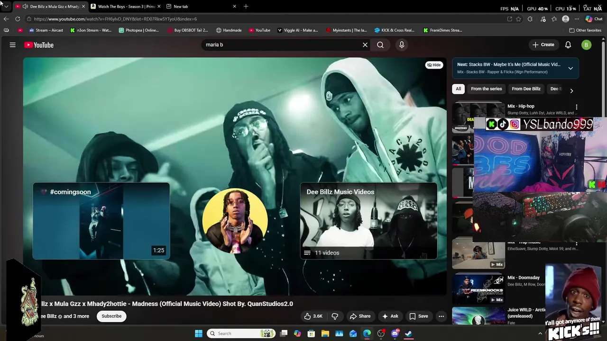
Task: Open Other favorites folder
Action: [585, 30]
